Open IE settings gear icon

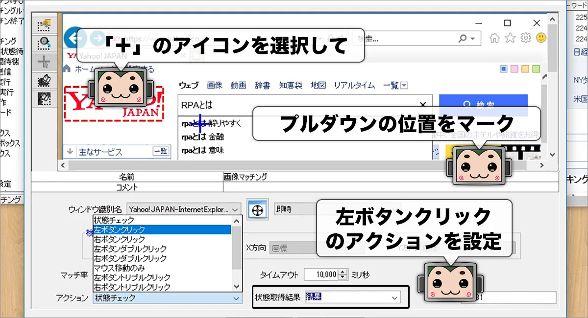click(x=526, y=38)
